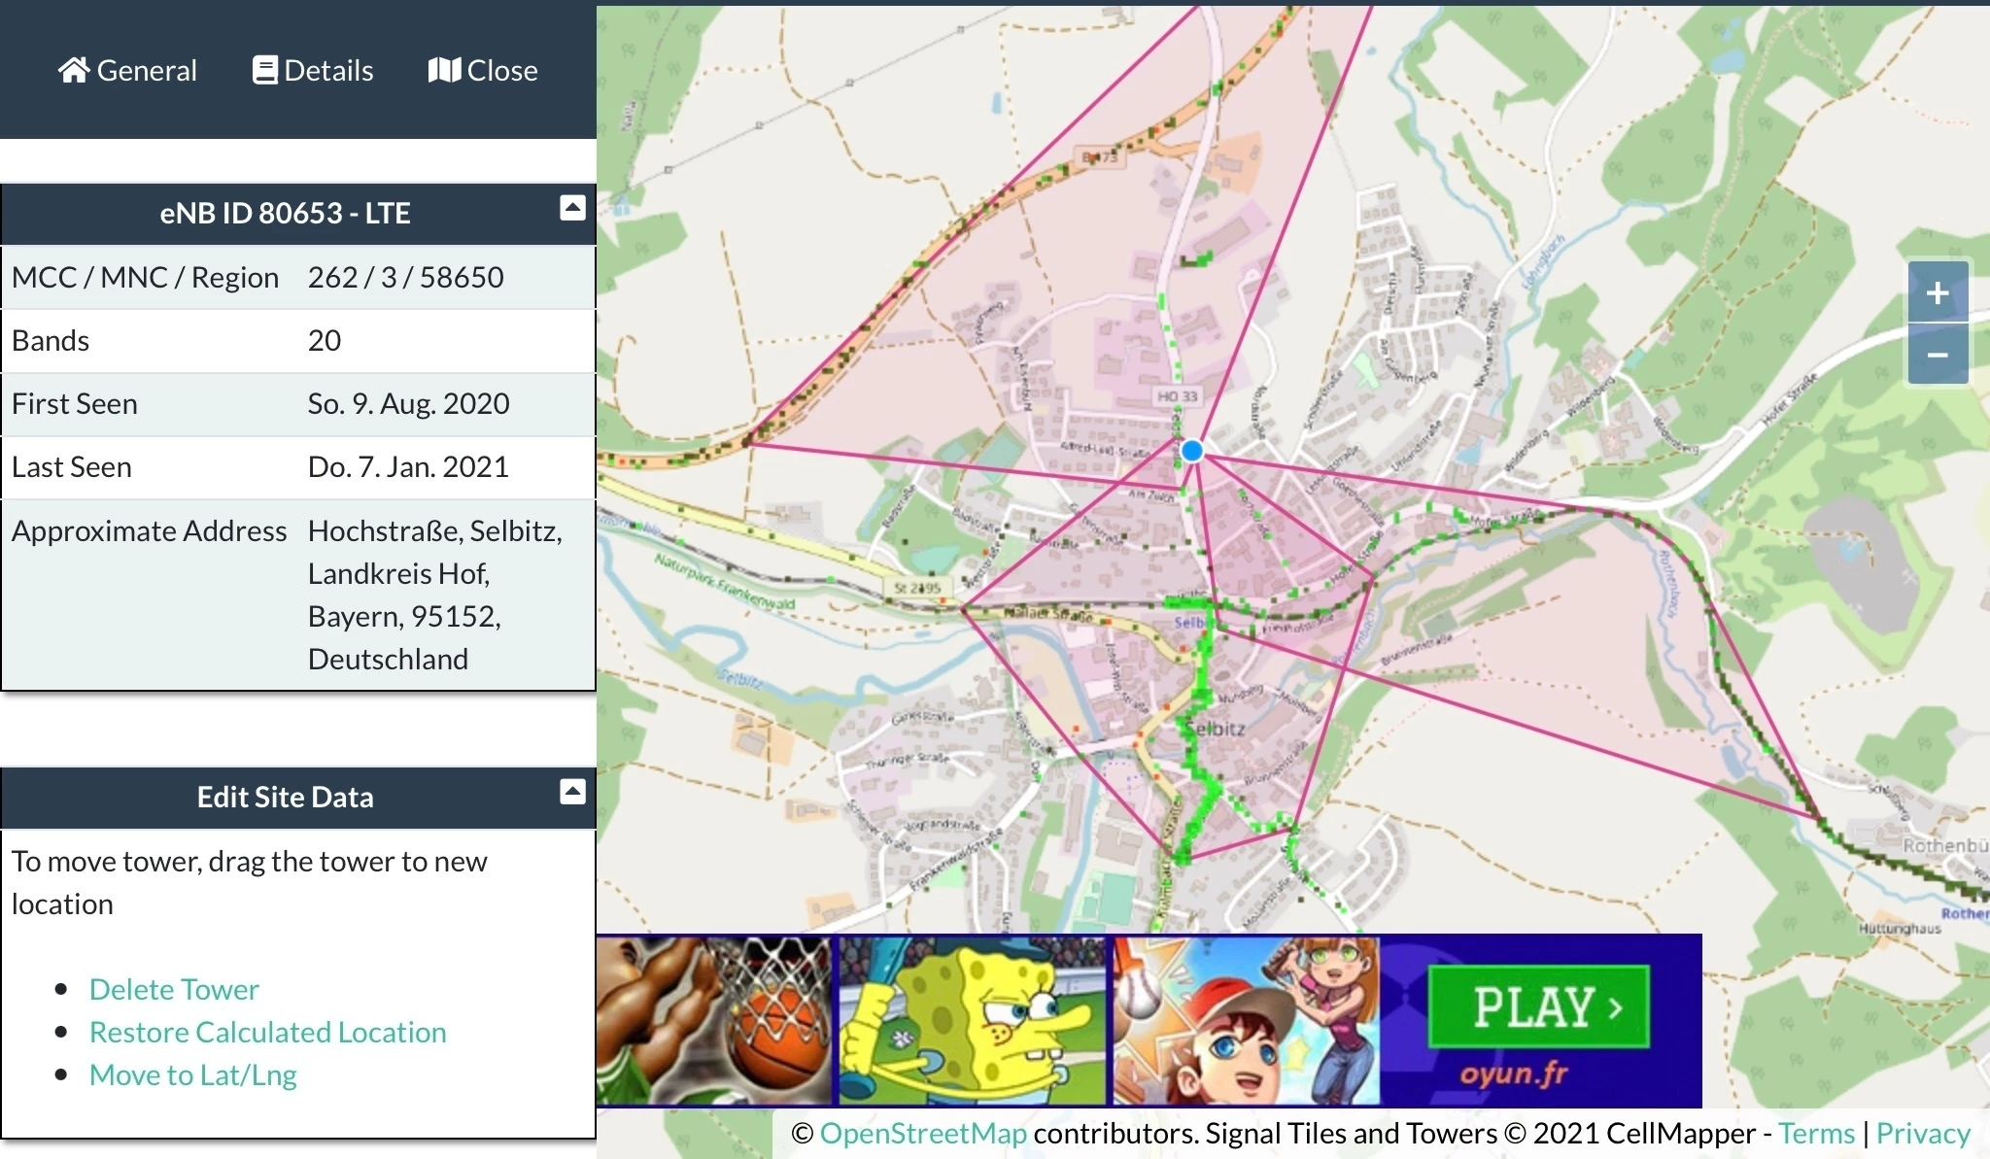
Task: Click the Details book icon
Action: tap(264, 70)
